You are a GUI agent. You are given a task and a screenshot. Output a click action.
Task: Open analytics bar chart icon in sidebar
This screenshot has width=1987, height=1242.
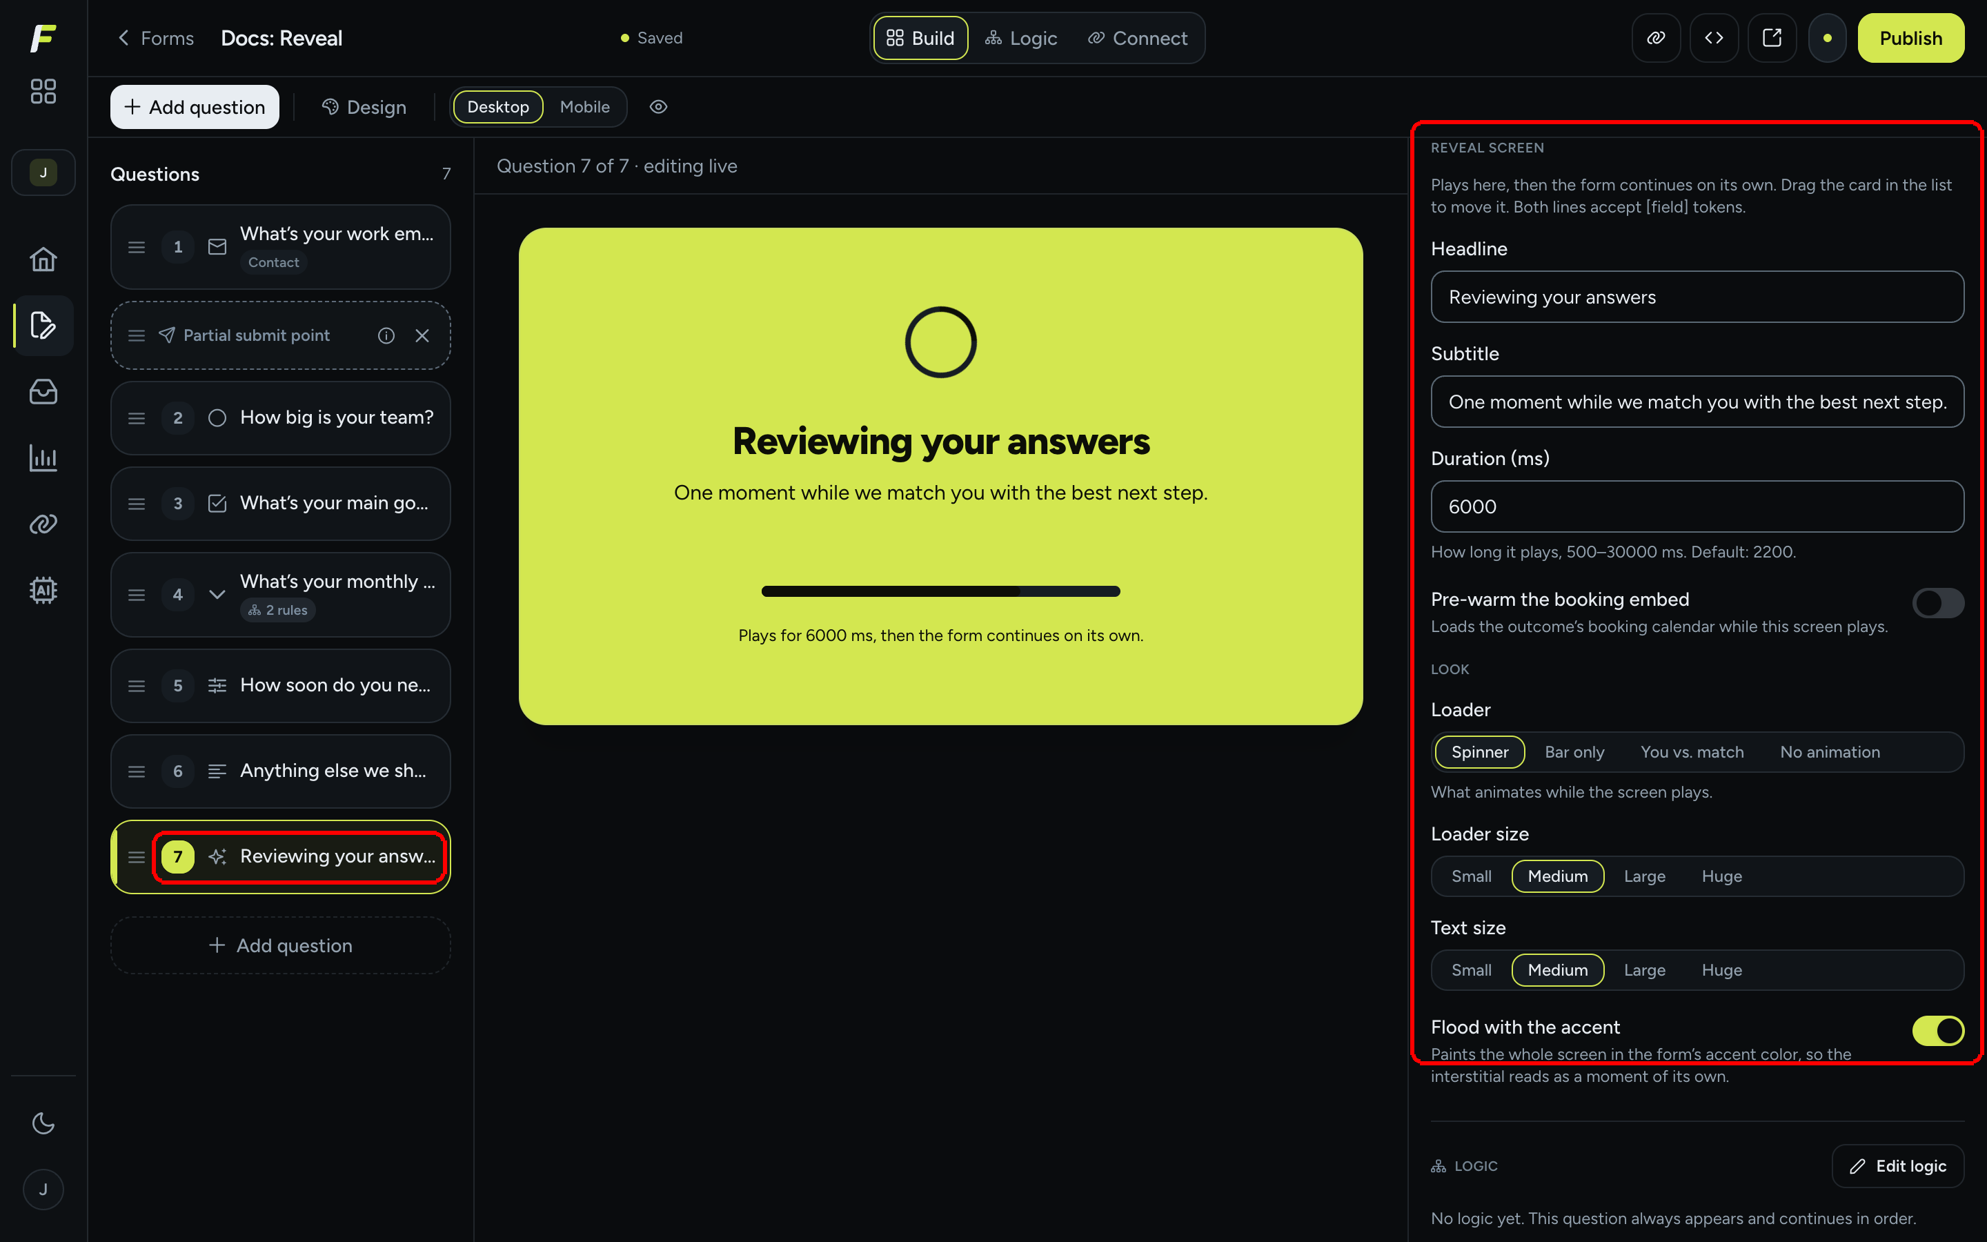pos(43,457)
